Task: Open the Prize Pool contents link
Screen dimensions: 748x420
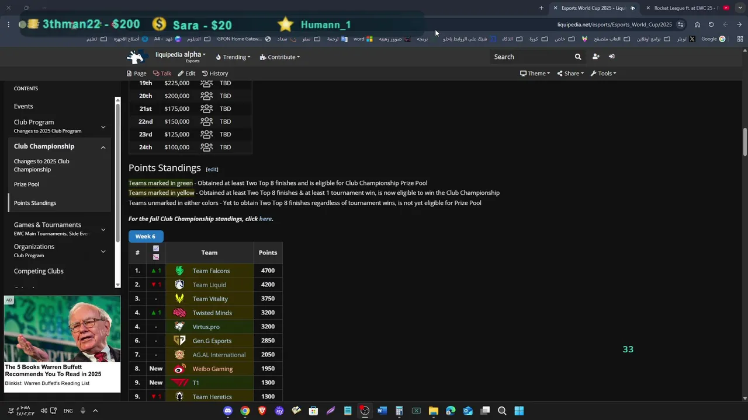Action: point(26,184)
